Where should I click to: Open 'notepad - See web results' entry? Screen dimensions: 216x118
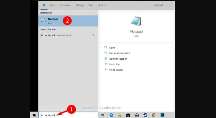tap(68, 35)
